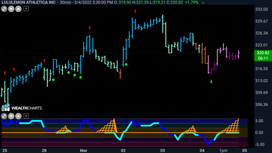The width and height of the screenshot is (272, 153).
Task: Click the -5.00 oscillator axis label
Action: [260, 144]
